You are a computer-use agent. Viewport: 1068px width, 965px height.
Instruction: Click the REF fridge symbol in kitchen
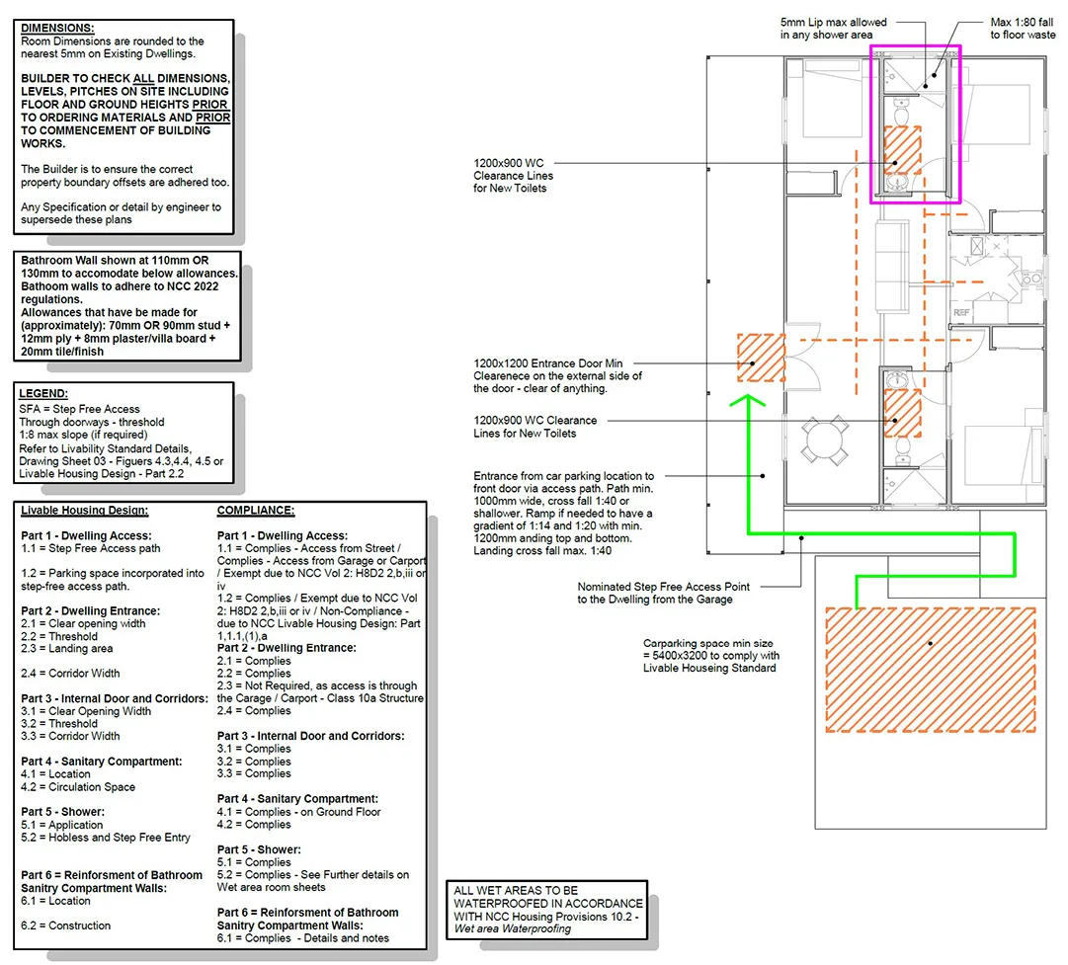point(961,312)
